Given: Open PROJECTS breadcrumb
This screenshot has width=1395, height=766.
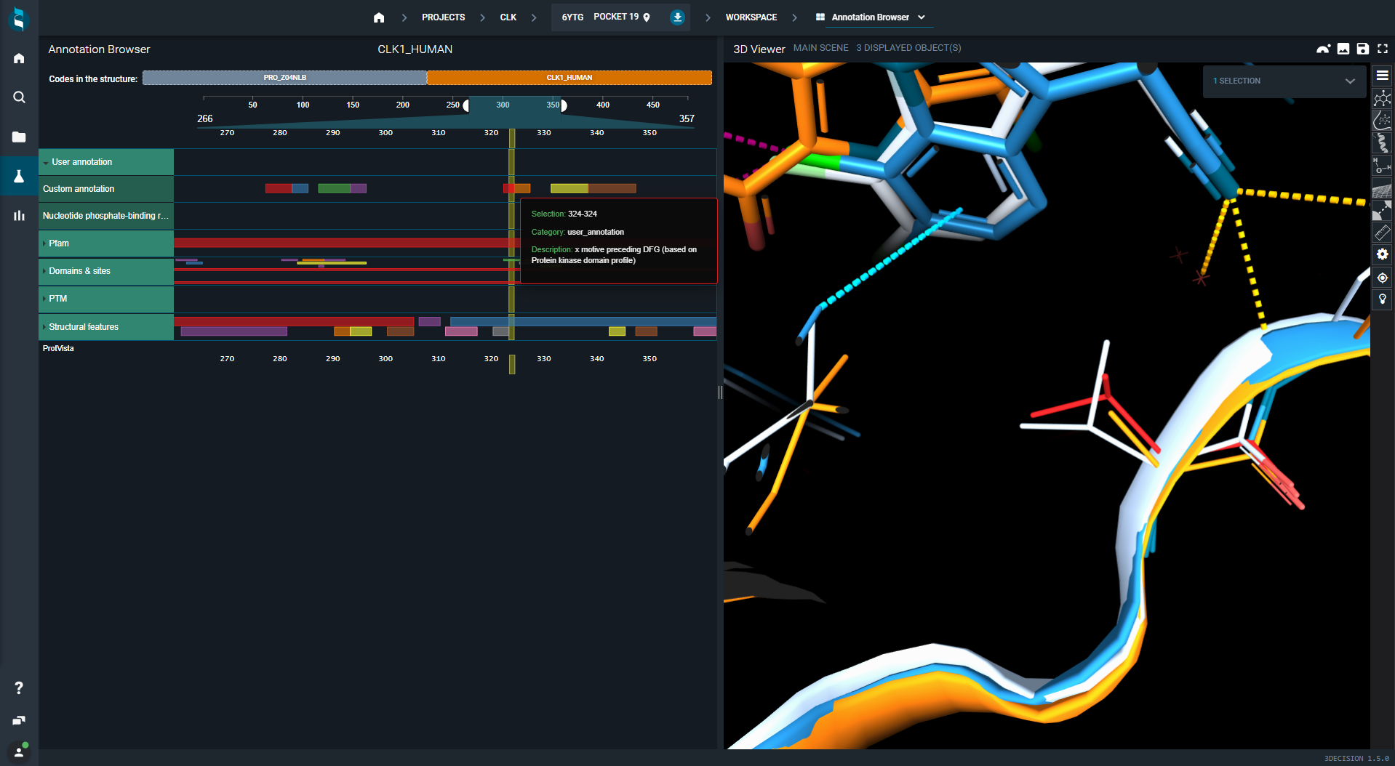Looking at the screenshot, I should click(x=443, y=17).
